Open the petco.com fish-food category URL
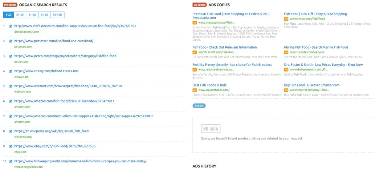 [x=65, y=56]
